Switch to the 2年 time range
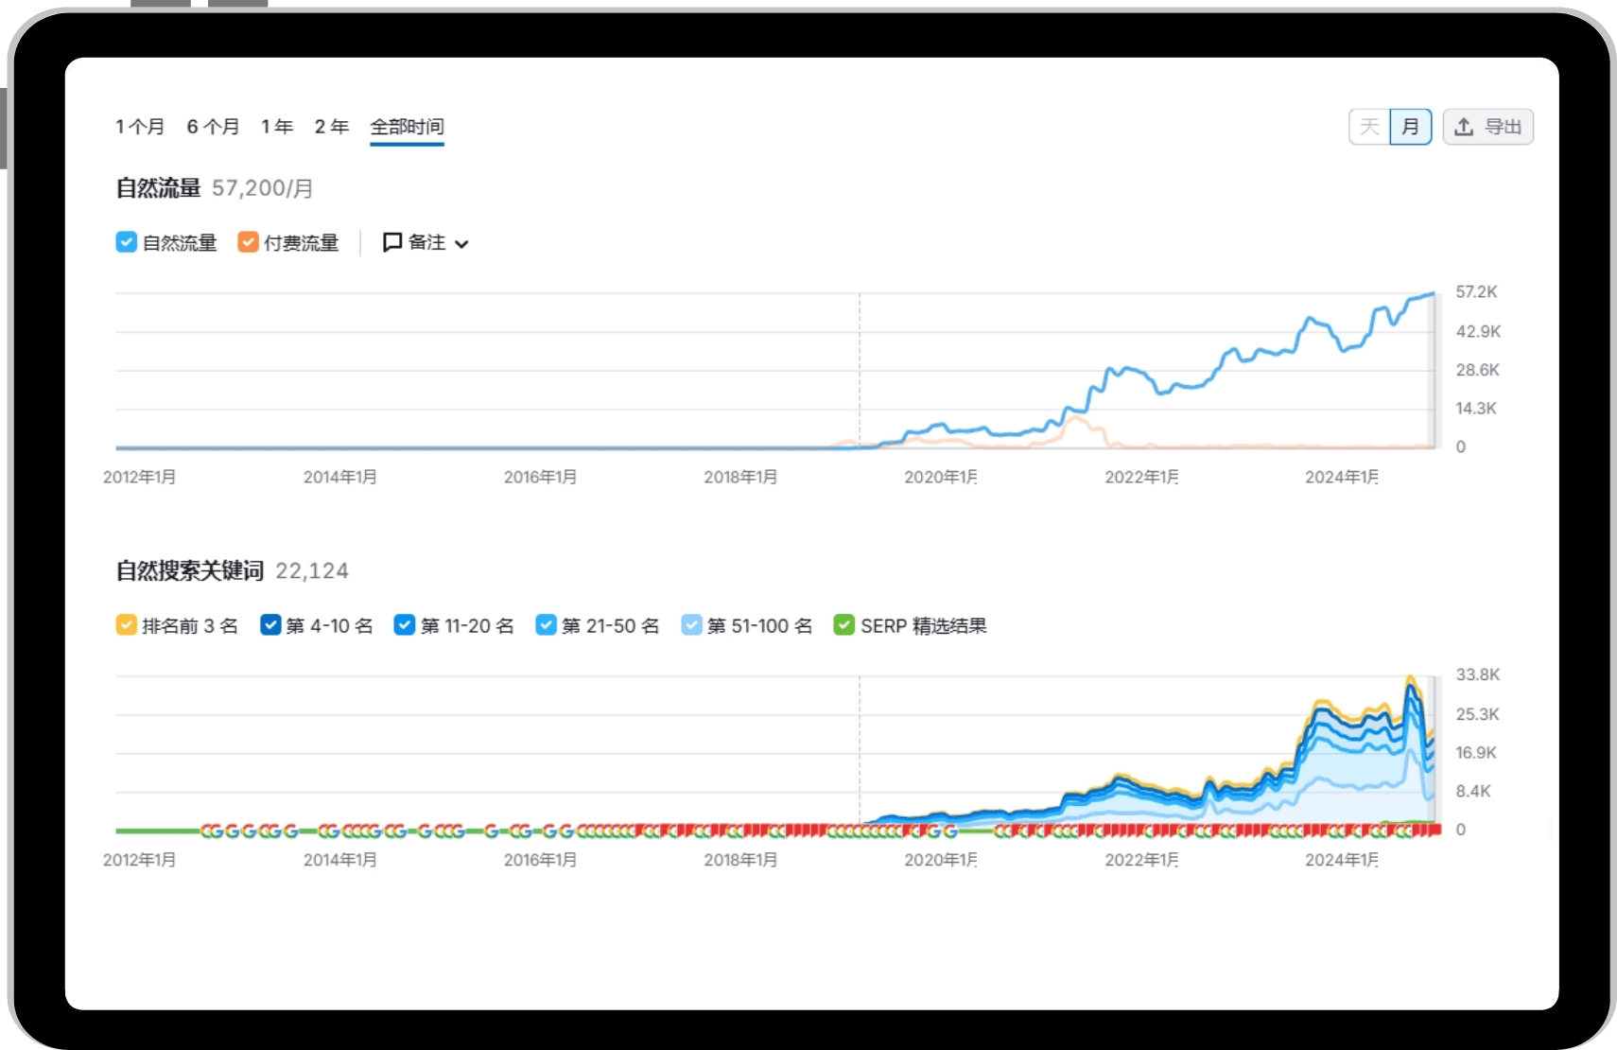Screen dimensions: 1617x1050 pyautogui.click(x=332, y=127)
